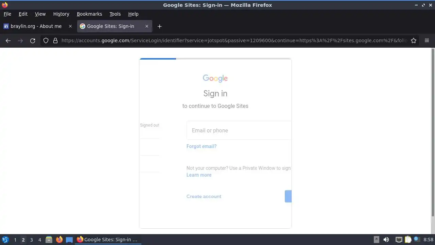Open the Bookmarks menu
The image size is (435, 245).
click(89, 14)
